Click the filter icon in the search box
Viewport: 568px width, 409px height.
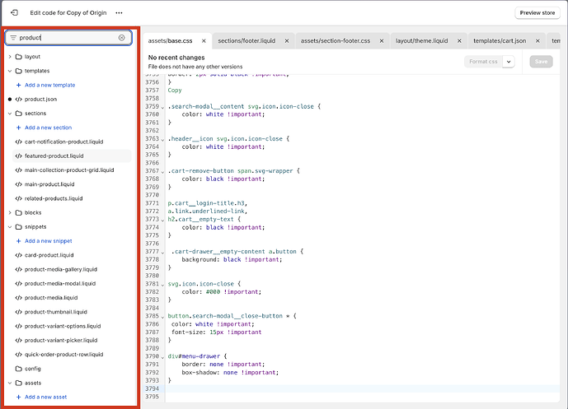click(x=13, y=38)
